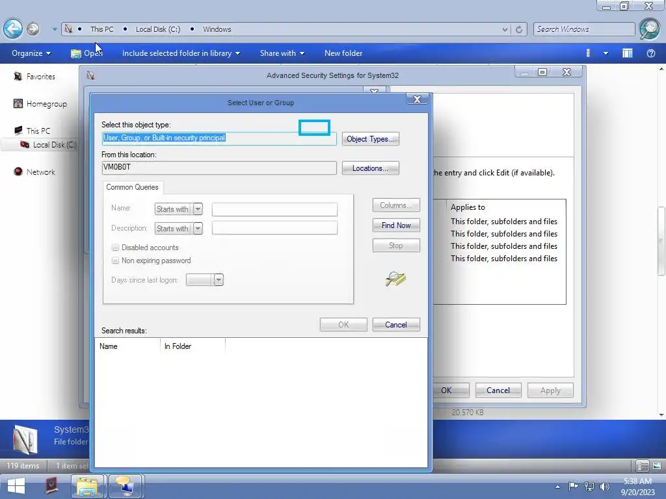Show hidden tray icons arrow
Image resolution: width=666 pixels, height=499 pixels.
point(557,487)
